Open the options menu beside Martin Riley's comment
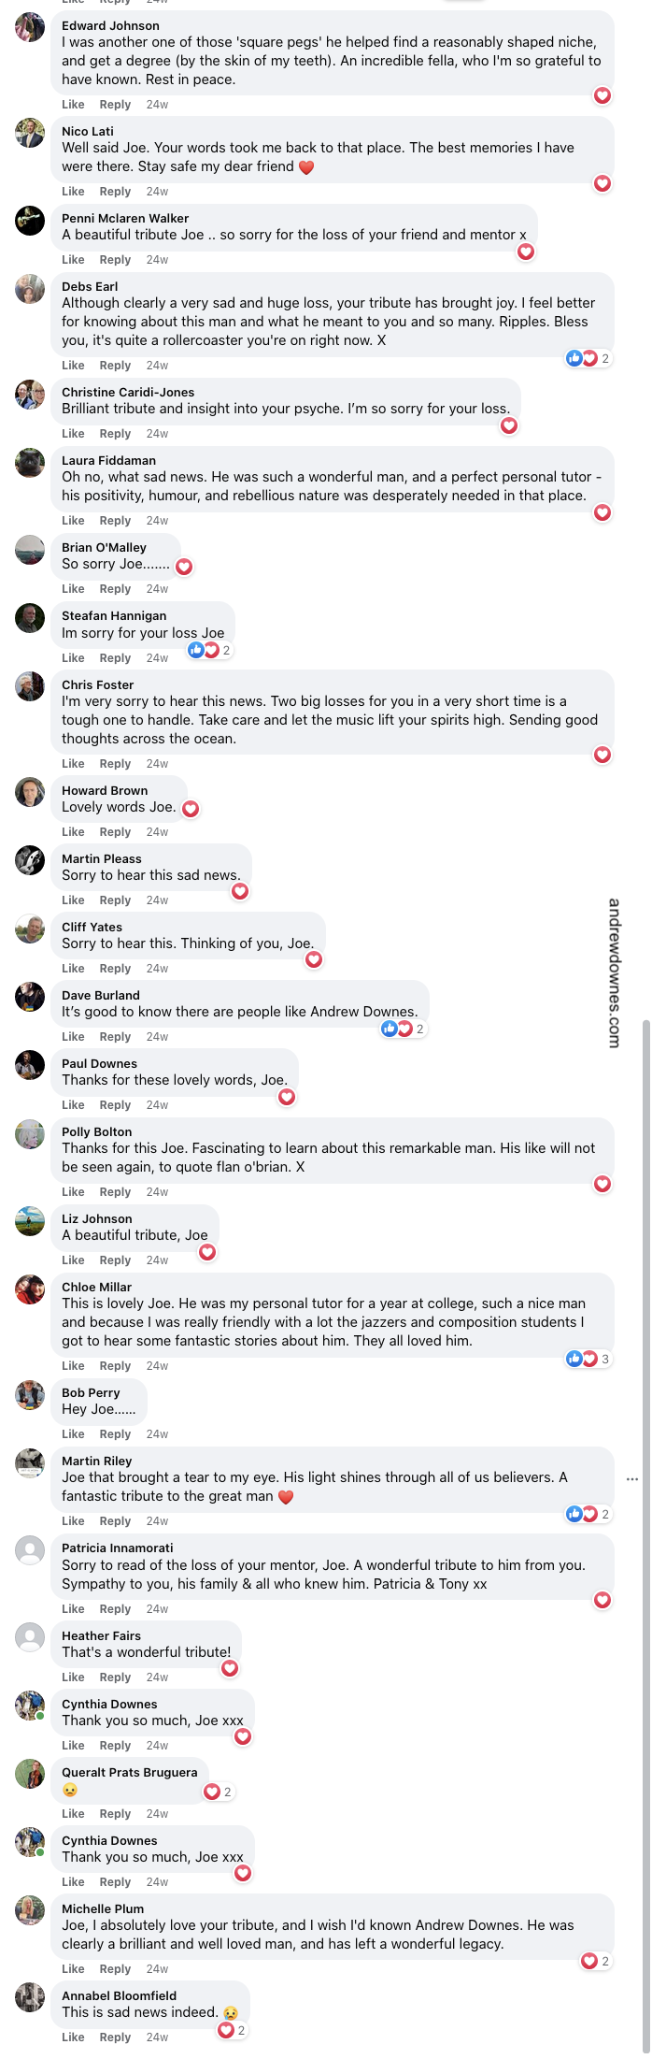 [632, 1479]
